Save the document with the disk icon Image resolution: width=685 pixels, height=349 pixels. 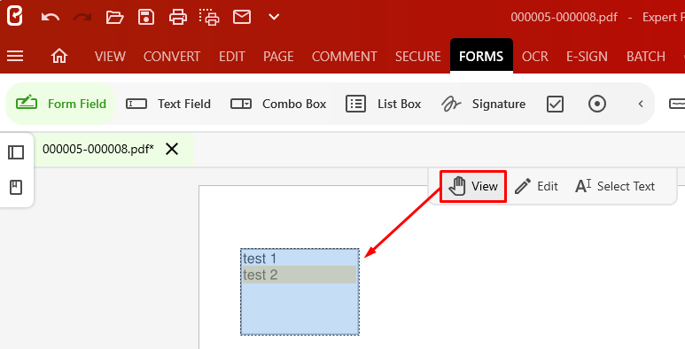(146, 17)
